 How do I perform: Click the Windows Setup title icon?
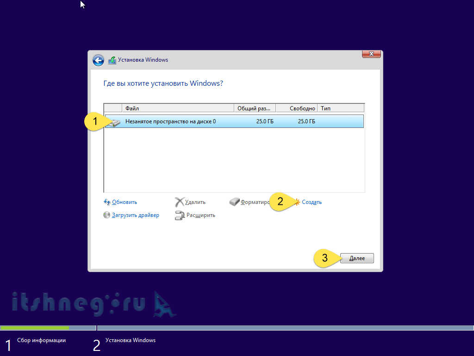coord(112,60)
